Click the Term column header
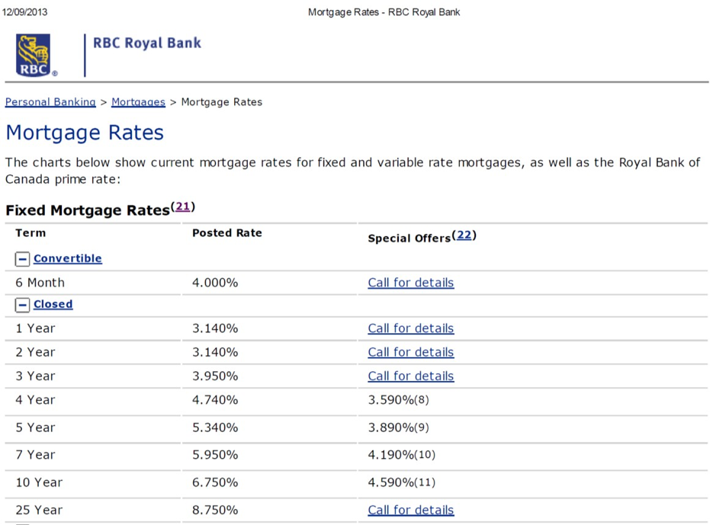The width and height of the screenshot is (716, 525). 31,232
